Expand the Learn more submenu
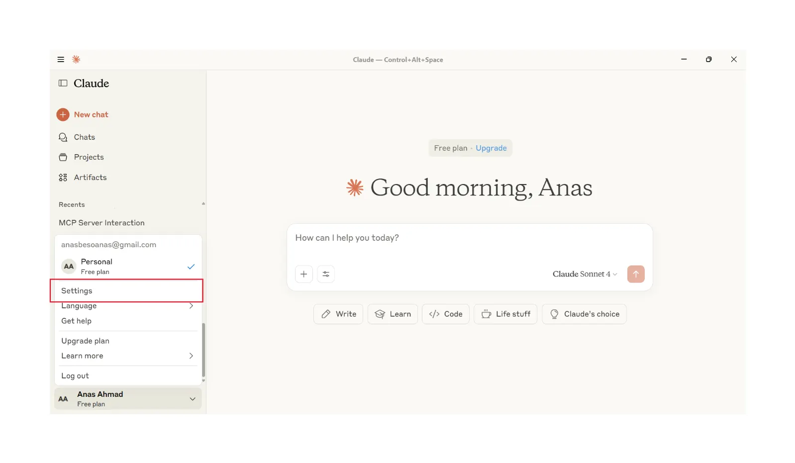 click(x=128, y=356)
